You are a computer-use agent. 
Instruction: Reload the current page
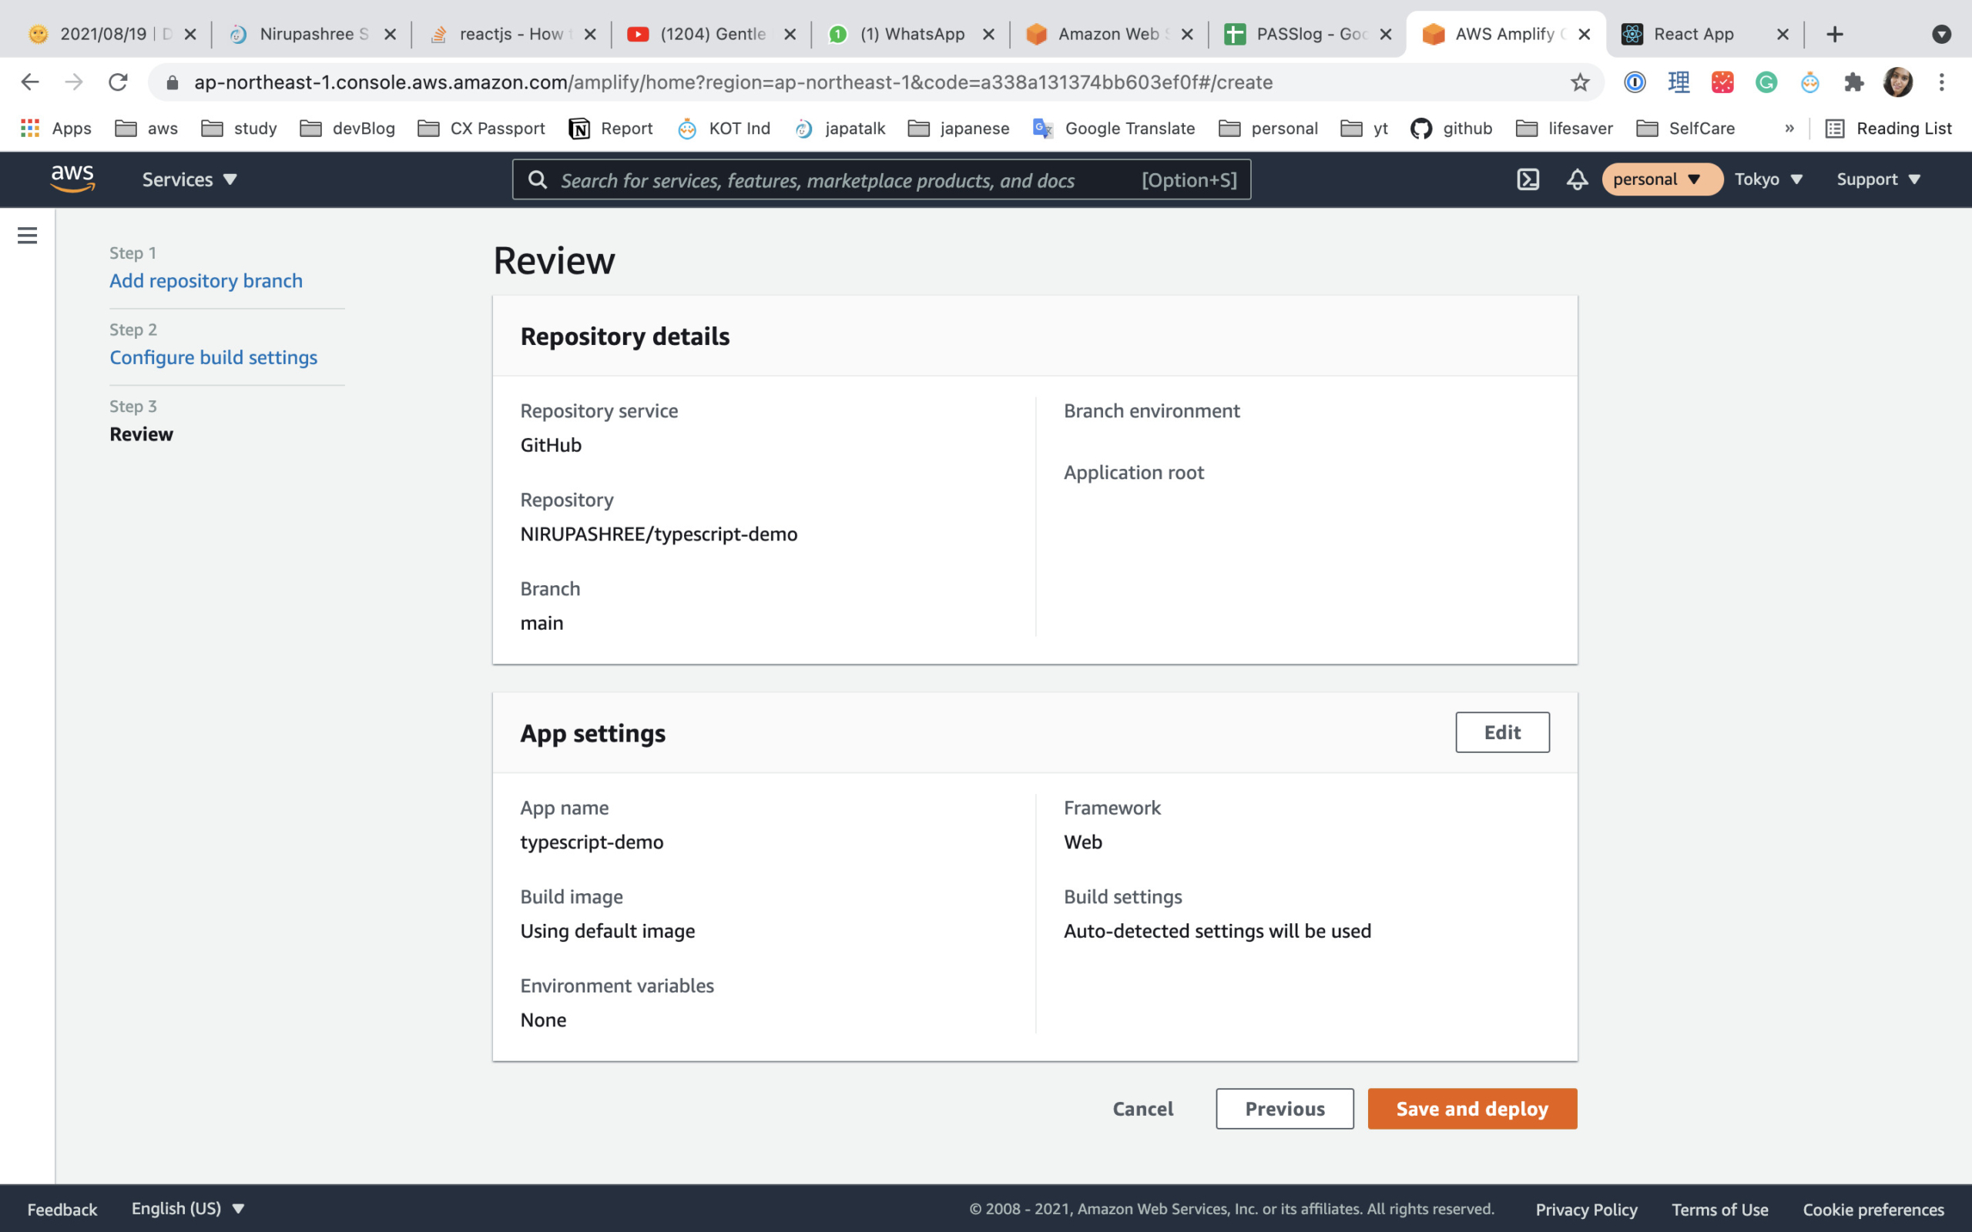point(118,82)
